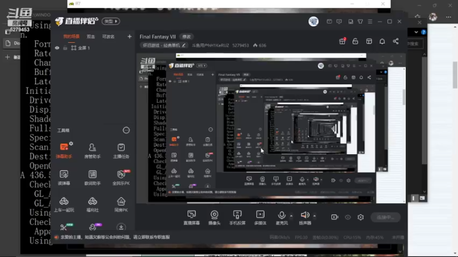Screen dimensions: 458x257
Task: Open the 歌词助手 lyrics assistant tool
Action: (x=92, y=178)
